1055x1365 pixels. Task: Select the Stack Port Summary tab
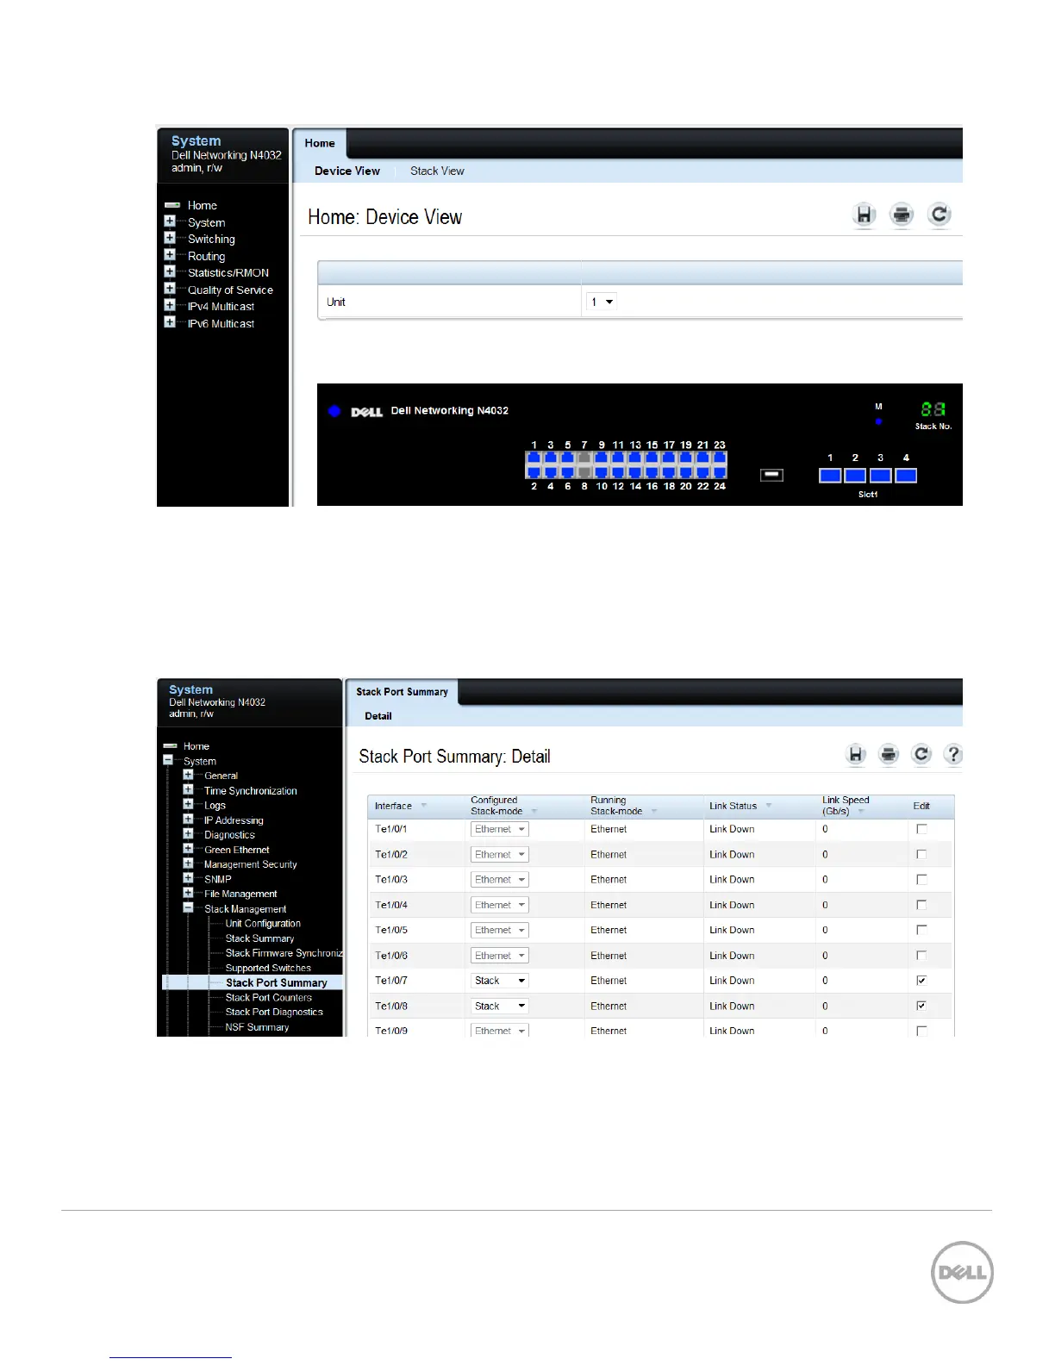402,692
